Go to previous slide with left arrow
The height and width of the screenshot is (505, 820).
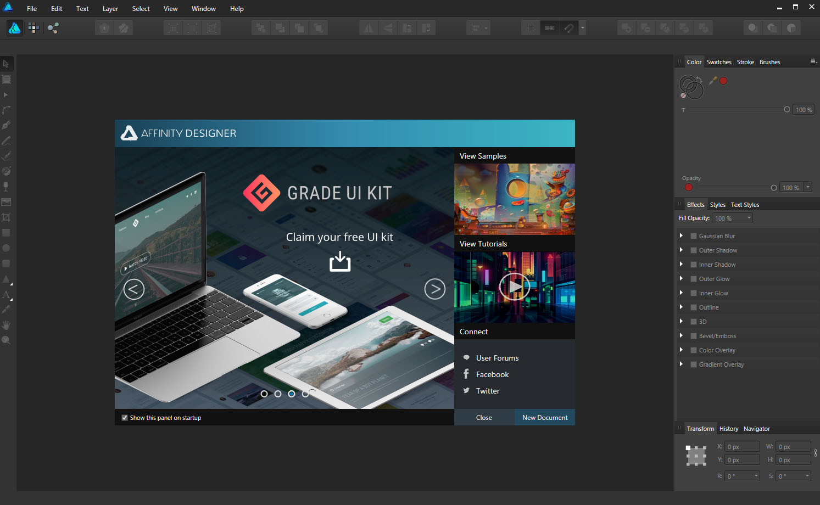134,289
